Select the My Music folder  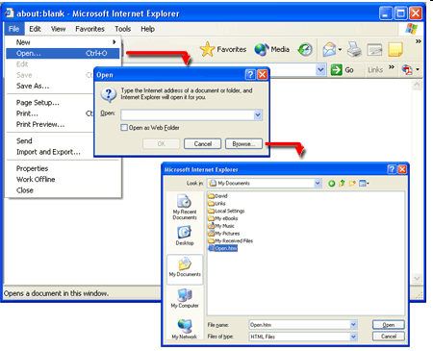pyautogui.click(x=221, y=226)
